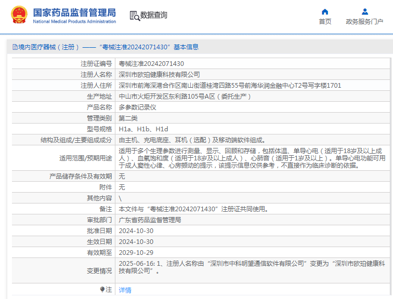Click the data query magnifier icon

point(135,16)
